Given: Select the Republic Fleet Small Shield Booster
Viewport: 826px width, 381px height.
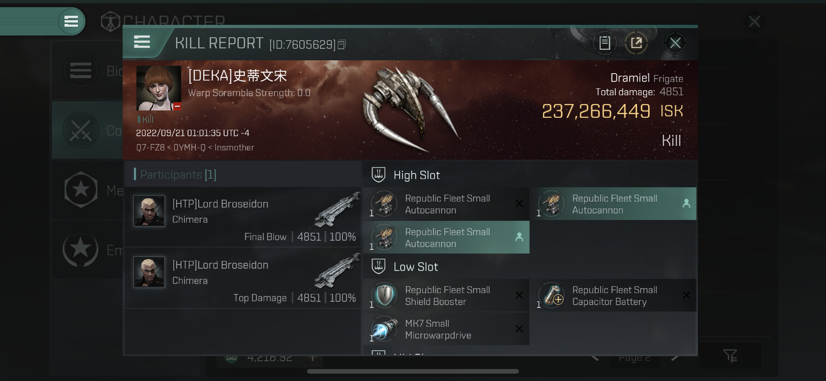Looking at the screenshot, I should 446,295.
